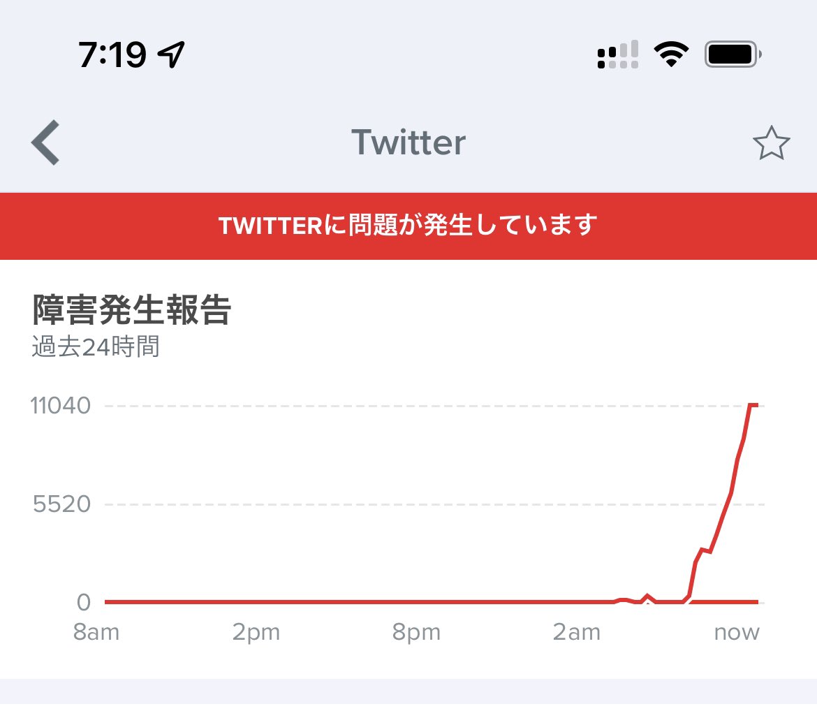This screenshot has width=817, height=718.
Task: Toggle the favorite star icon
Action: [771, 142]
